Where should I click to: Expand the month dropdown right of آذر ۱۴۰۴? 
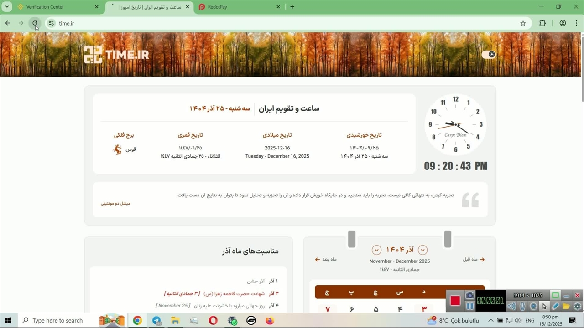pos(422,250)
